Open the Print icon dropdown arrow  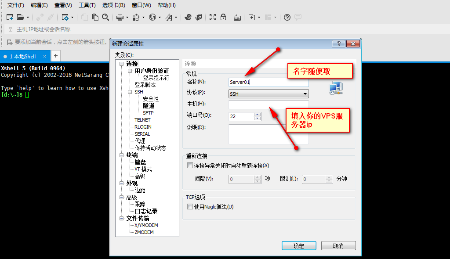click(x=127, y=17)
